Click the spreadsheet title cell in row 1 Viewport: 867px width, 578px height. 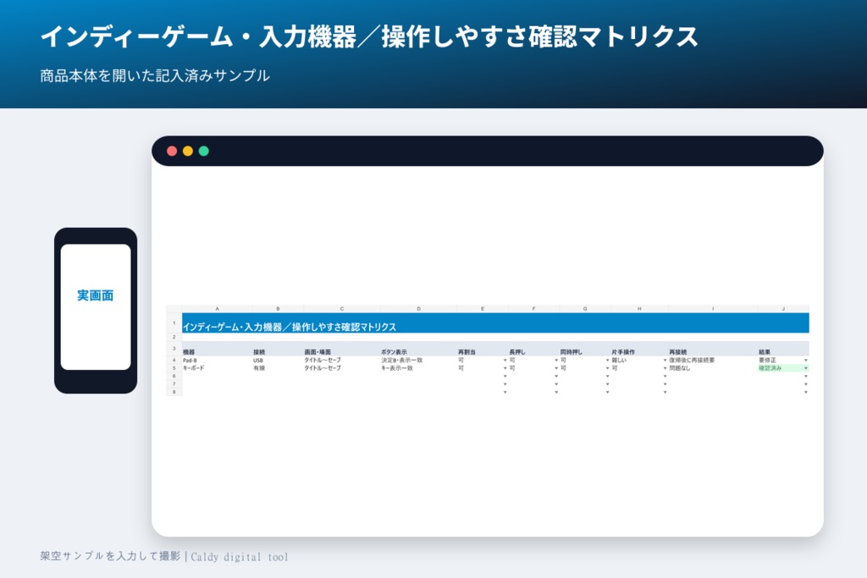pyautogui.click(x=496, y=323)
